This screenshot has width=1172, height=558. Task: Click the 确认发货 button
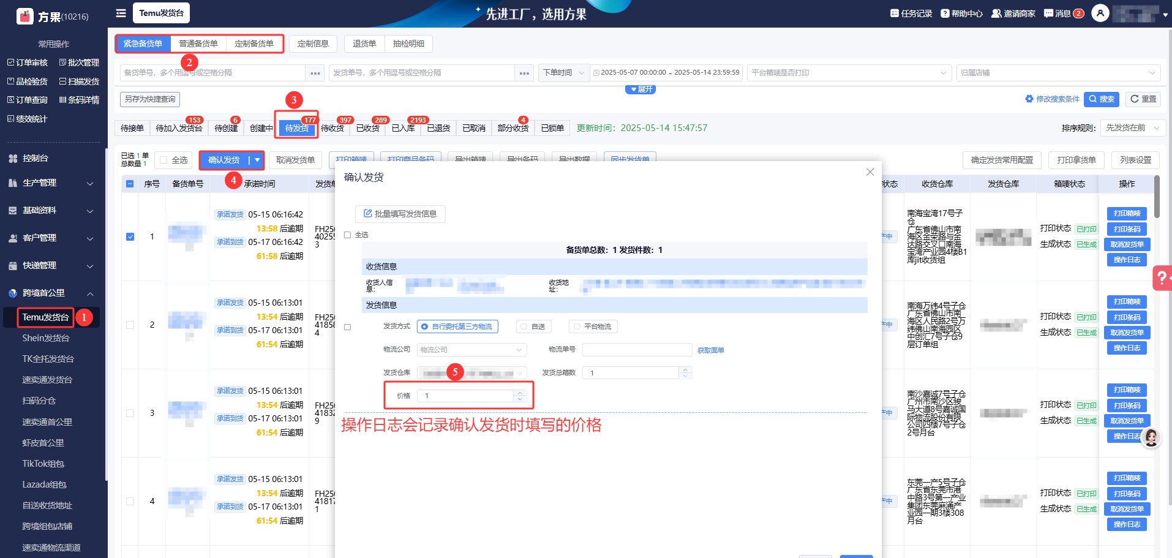[x=224, y=160]
